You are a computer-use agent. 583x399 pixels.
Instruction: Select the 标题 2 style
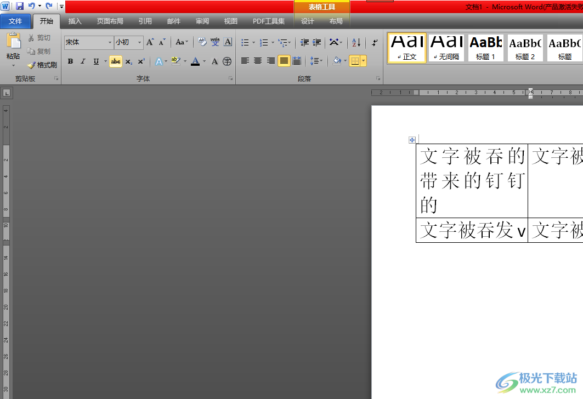pyautogui.click(x=525, y=48)
